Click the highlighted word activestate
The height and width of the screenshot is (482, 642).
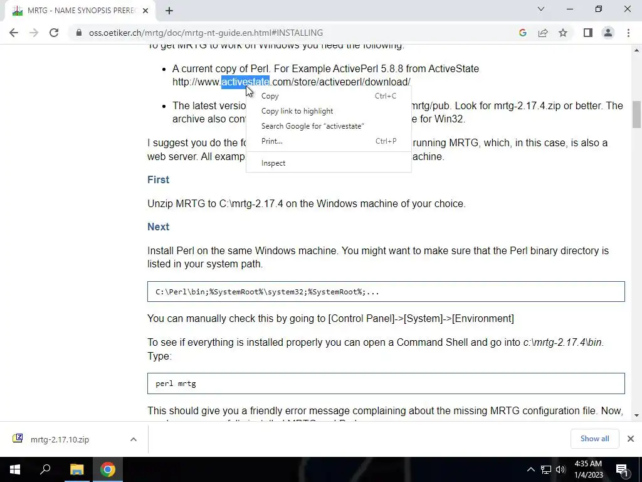[245, 82]
